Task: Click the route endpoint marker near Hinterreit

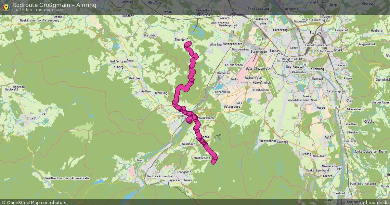Action: tap(213, 162)
